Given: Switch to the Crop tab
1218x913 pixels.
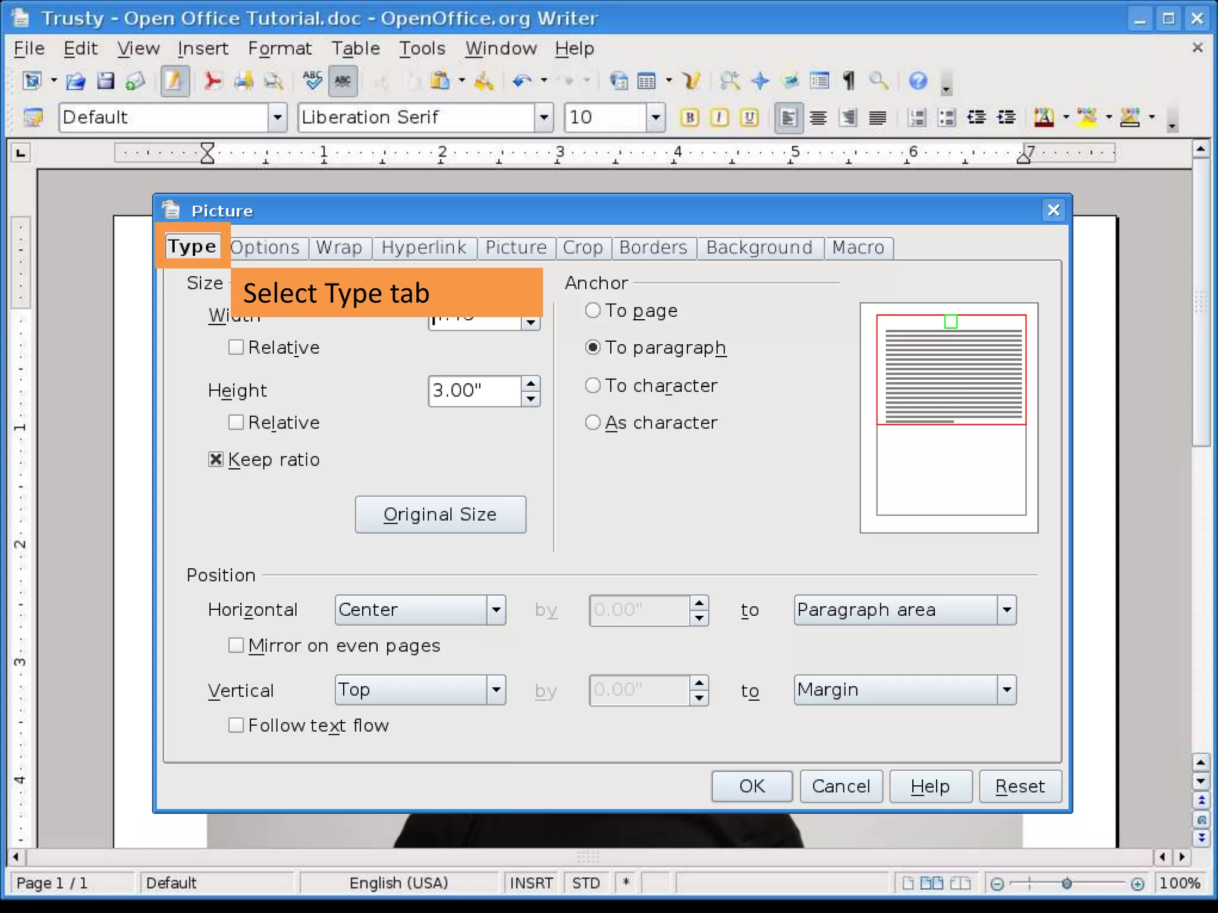Looking at the screenshot, I should point(583,247).
